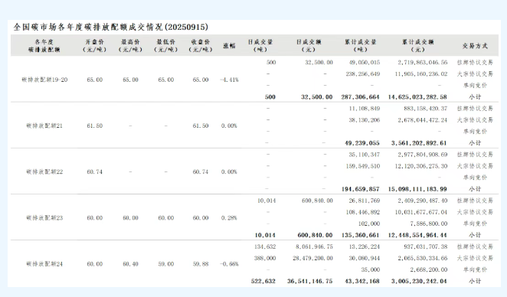Select the 开盘价 column header

pyautogui.click(x=95, y=46)
